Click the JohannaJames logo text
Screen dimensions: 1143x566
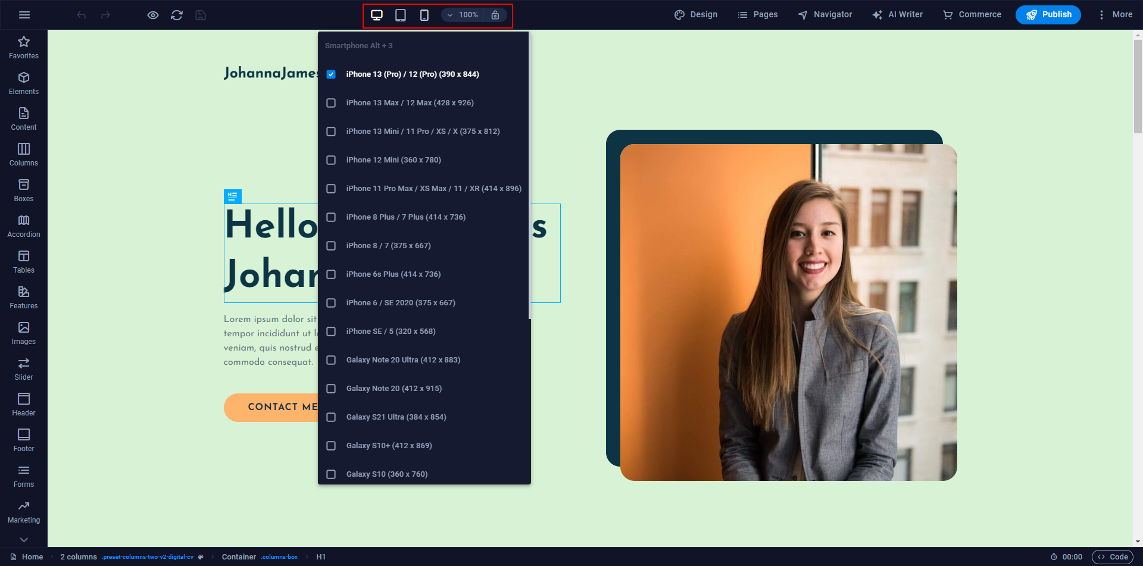pyautogui.click(x=271, y=73)
